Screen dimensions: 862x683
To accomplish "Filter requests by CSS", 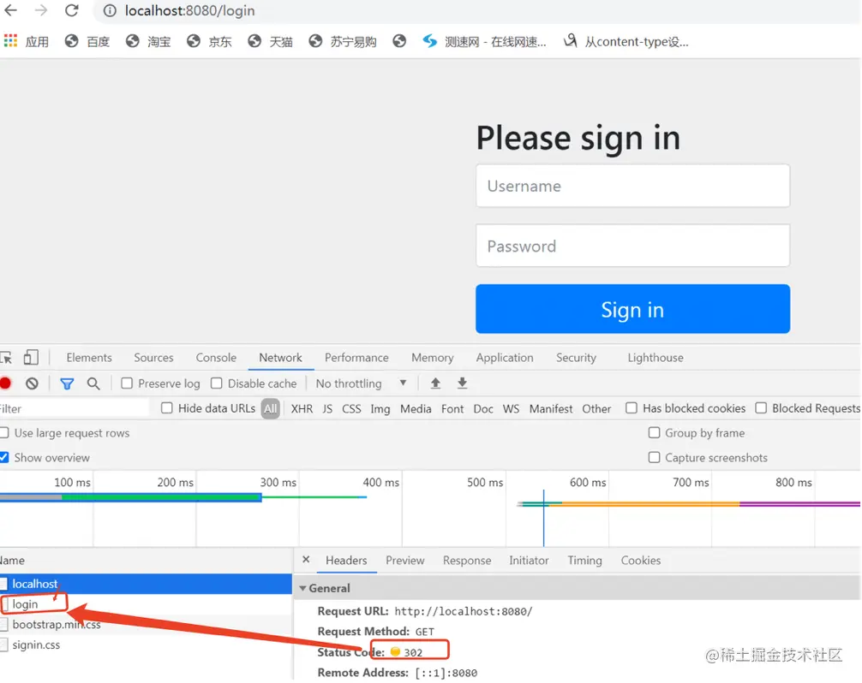I will pyautogui.click(x=351, y=408).
